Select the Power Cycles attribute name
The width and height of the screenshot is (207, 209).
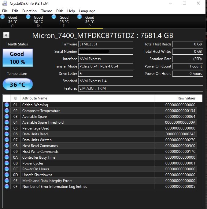33,163
